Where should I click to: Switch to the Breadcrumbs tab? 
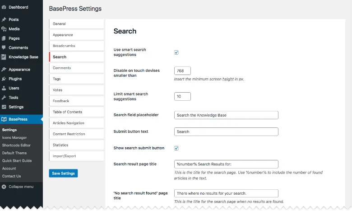(x=77, y=46)
